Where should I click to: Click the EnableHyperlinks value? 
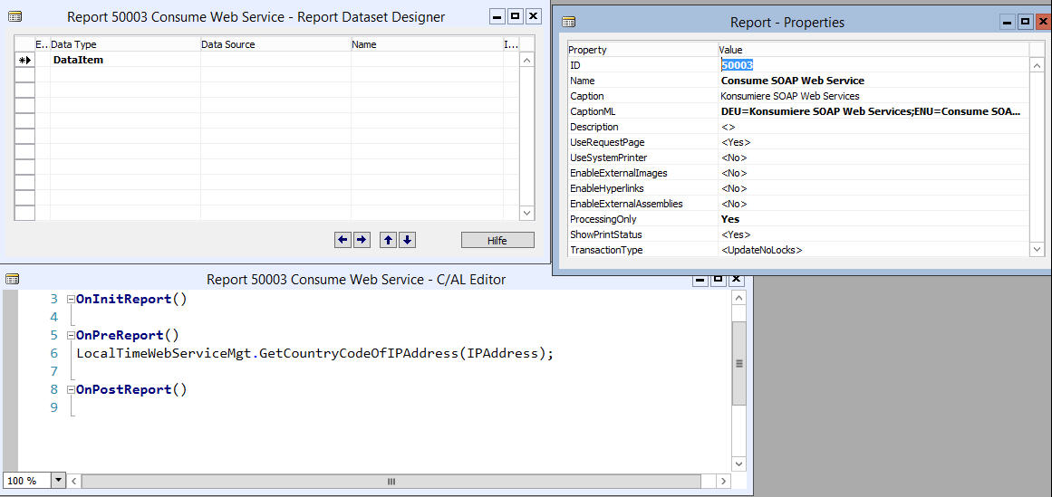point(734,188)
